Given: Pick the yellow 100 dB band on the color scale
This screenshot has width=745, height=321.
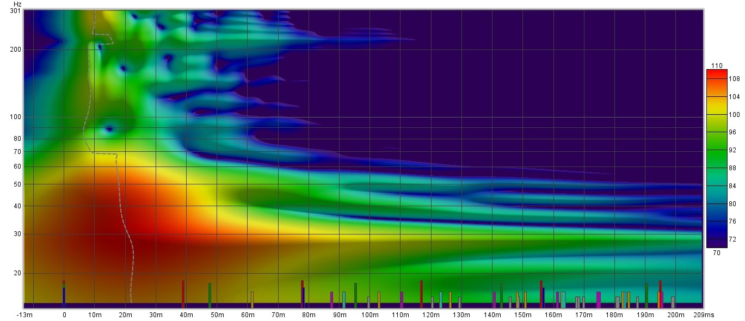Looking at the screenshot, I should coord(716,115).
